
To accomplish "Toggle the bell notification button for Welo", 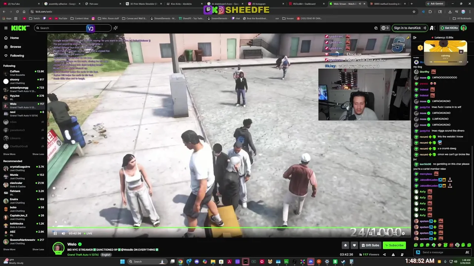I will pyautogui.click(x=345, y=245).
